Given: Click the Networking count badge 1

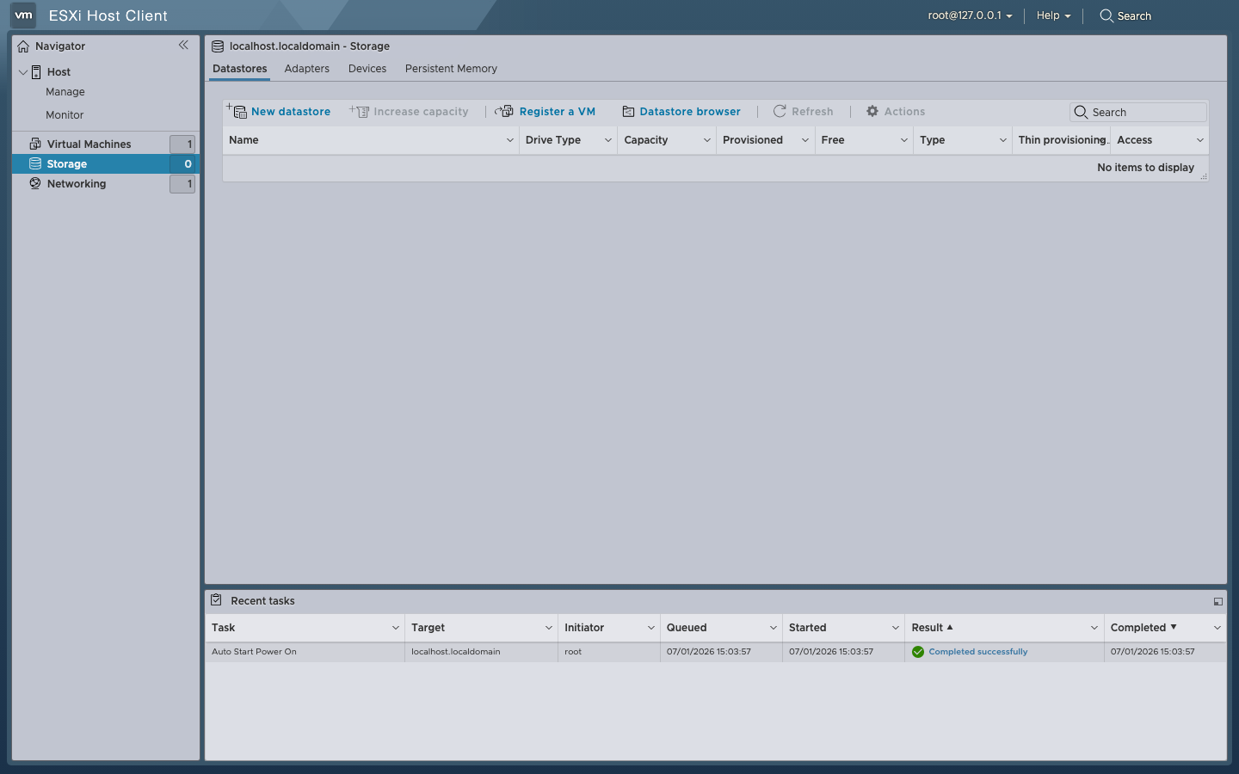Looking at the screenshot, I should click(x=182, y=183).
